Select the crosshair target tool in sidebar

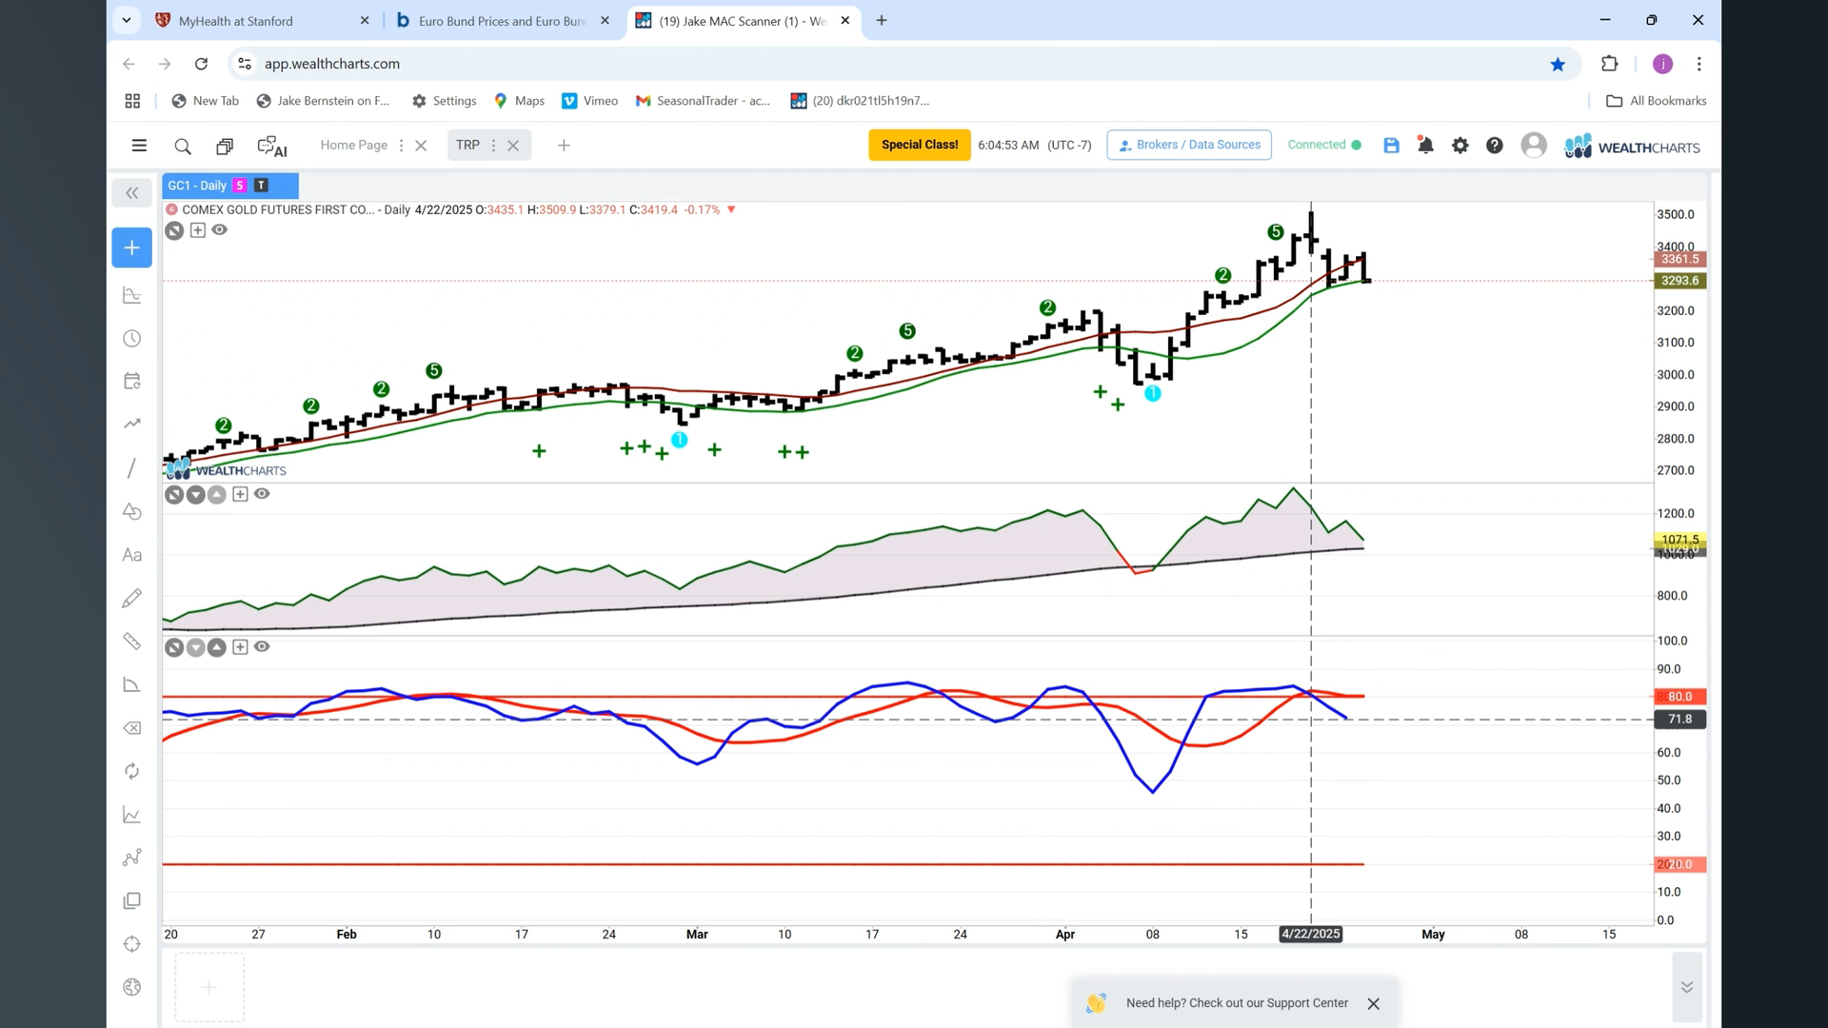tap(132, 944)
